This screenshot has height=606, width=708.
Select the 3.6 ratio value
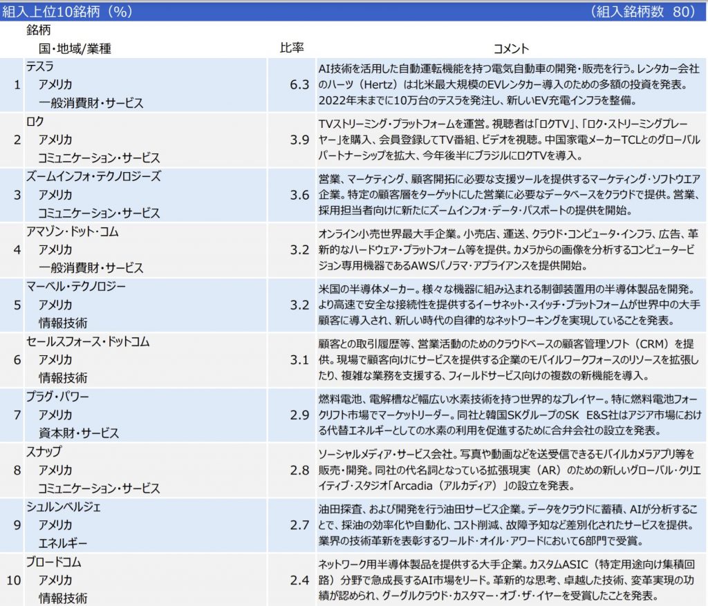pos(299,195)
